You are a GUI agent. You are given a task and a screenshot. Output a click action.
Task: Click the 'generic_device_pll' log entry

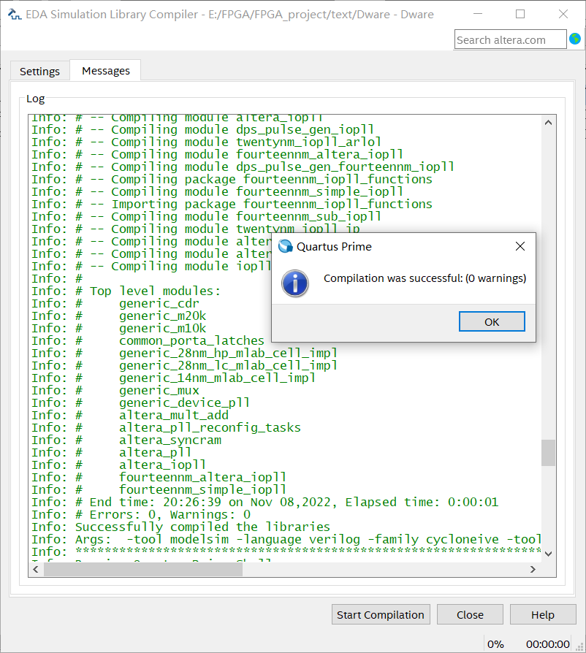[x=185, y=402]
